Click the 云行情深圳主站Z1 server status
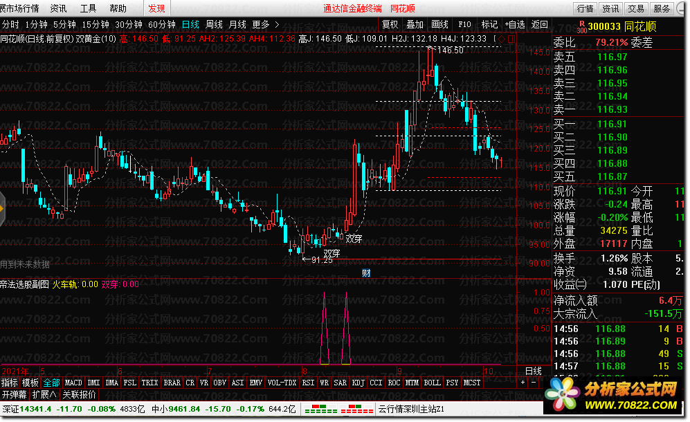 pos(411,410)
